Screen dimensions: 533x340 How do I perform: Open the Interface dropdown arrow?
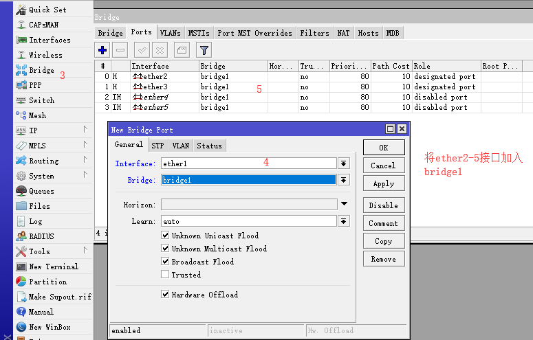344,163
